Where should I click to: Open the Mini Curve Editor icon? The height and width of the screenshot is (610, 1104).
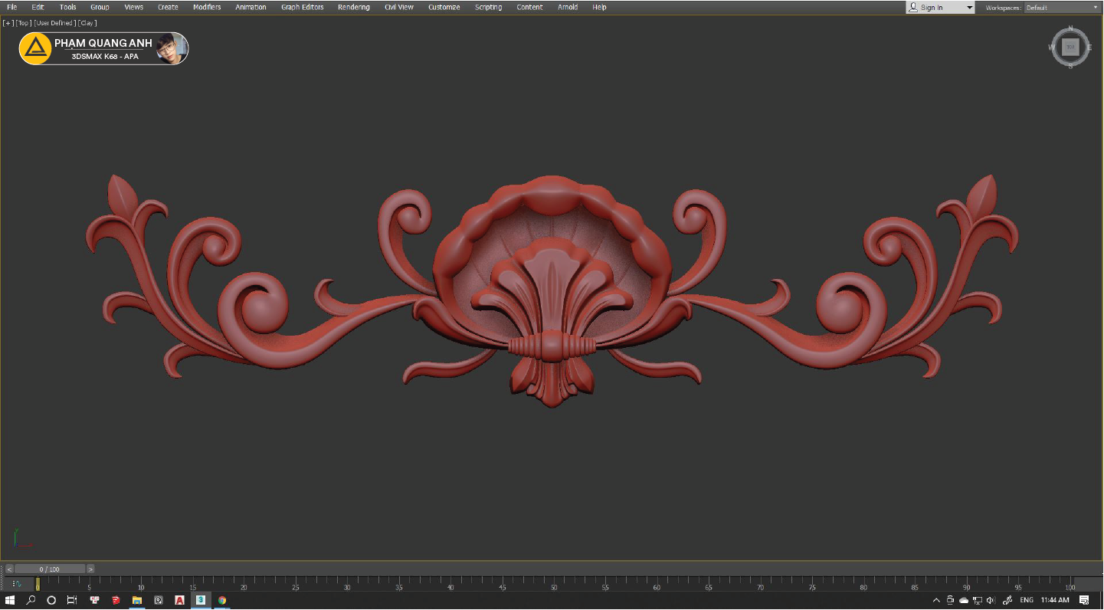tap(17, 585)
